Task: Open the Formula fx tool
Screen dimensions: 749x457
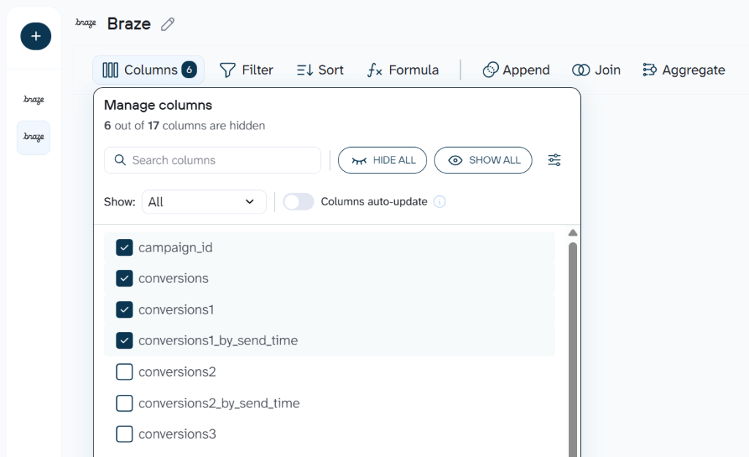Action: 374,70
